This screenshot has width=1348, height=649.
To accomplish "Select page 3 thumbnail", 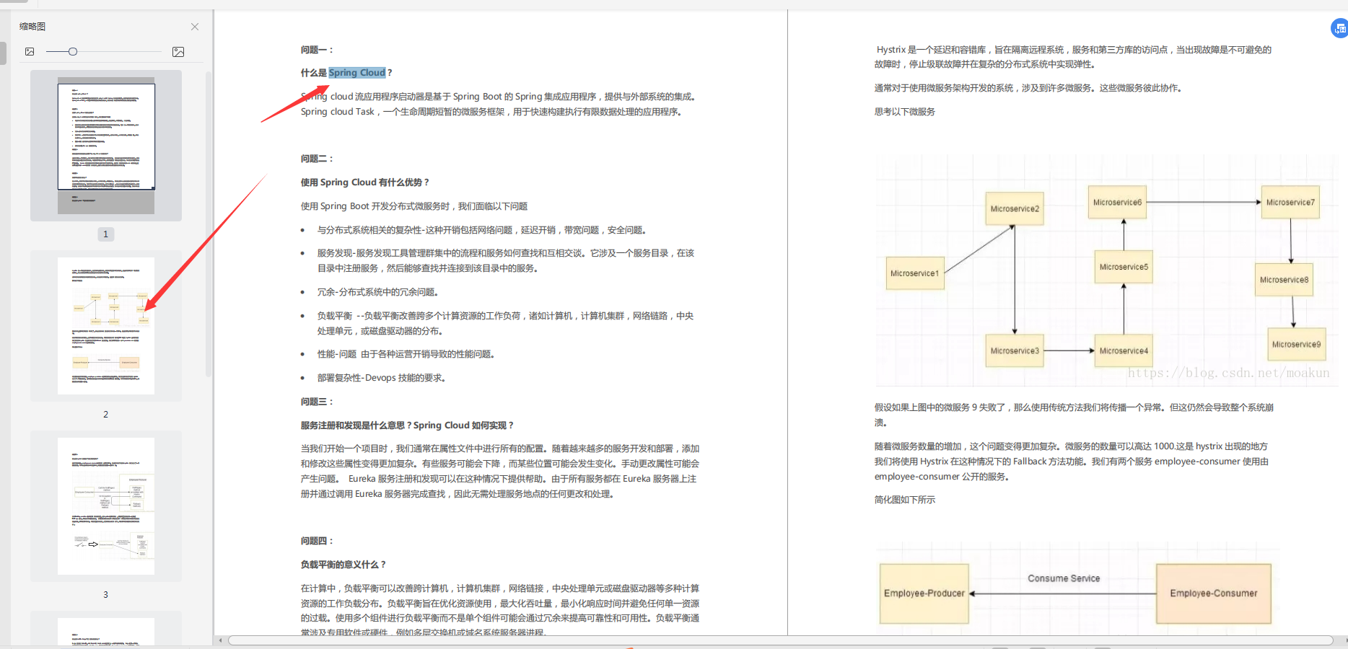I will pyautogui.click(x=106, y=506).
